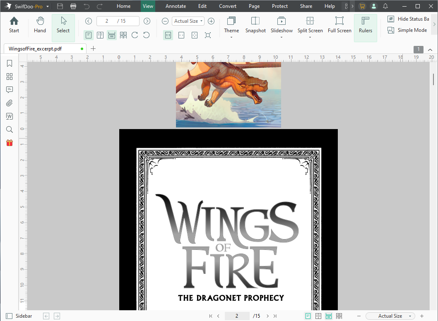
Task: Open the shopping cart icon
Action: pos(362,6)
